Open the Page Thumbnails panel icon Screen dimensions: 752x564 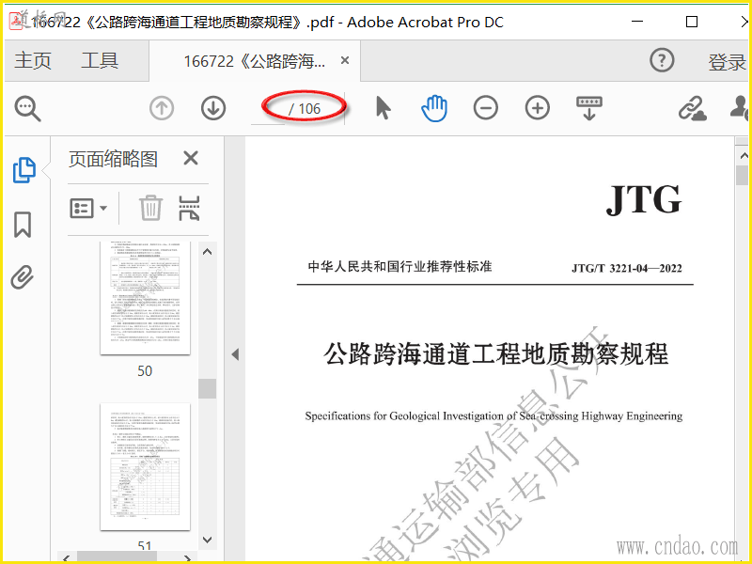[x=24, y=170]
